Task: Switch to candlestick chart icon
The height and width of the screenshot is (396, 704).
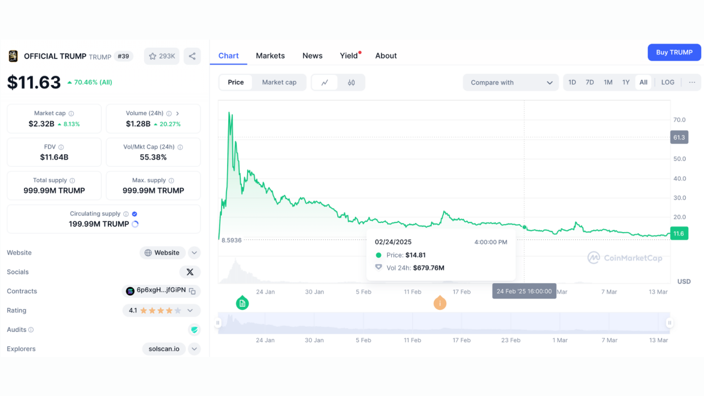Action: (x=351, y=82)
